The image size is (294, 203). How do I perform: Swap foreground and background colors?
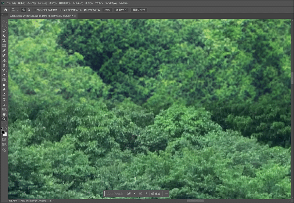6,128
